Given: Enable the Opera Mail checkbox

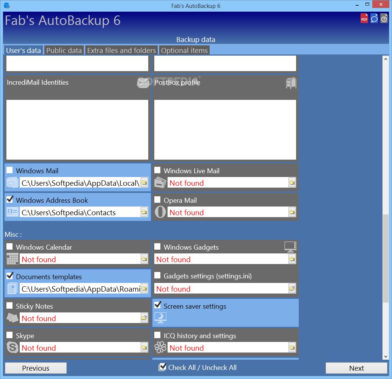Looking at the screenshot, I should coord(157,200).
